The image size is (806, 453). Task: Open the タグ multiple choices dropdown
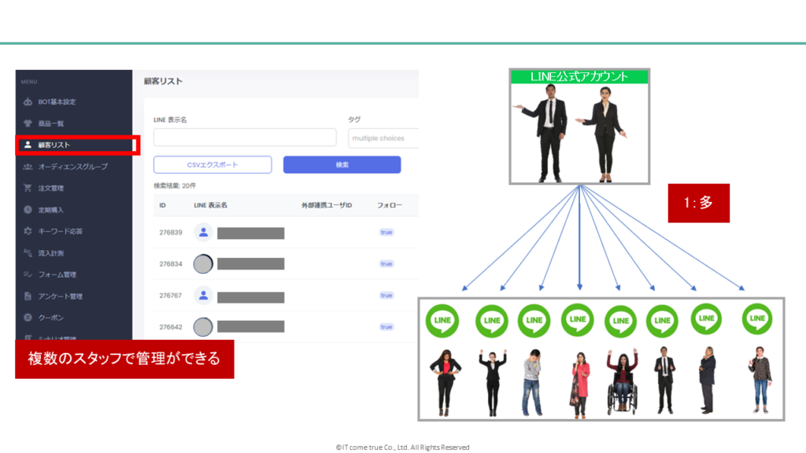[x=383, y=138]
